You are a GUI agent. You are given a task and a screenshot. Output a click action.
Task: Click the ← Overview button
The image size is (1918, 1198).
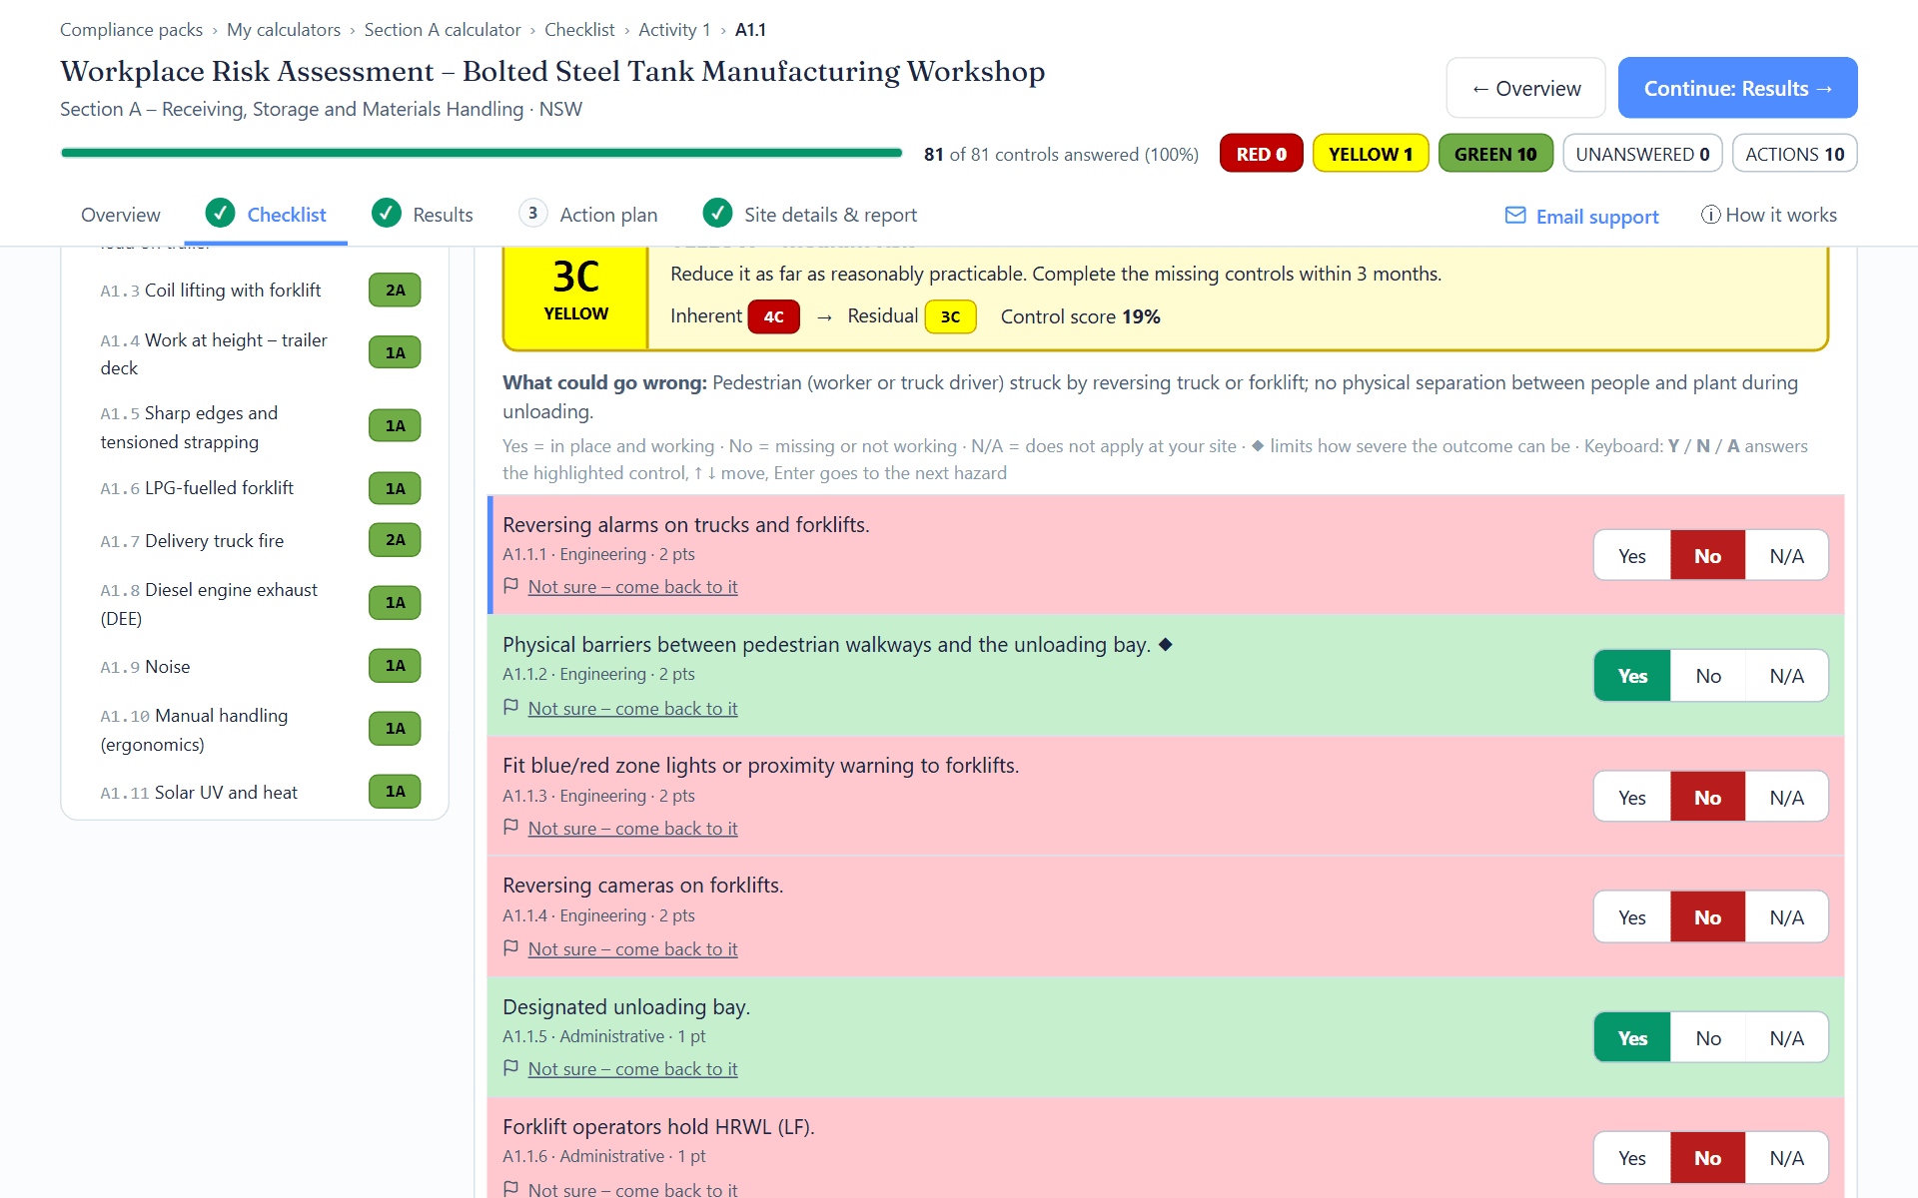1525,88
